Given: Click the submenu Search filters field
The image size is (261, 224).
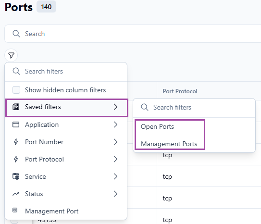Looking at the screenshot, I should tap(194, 108).
